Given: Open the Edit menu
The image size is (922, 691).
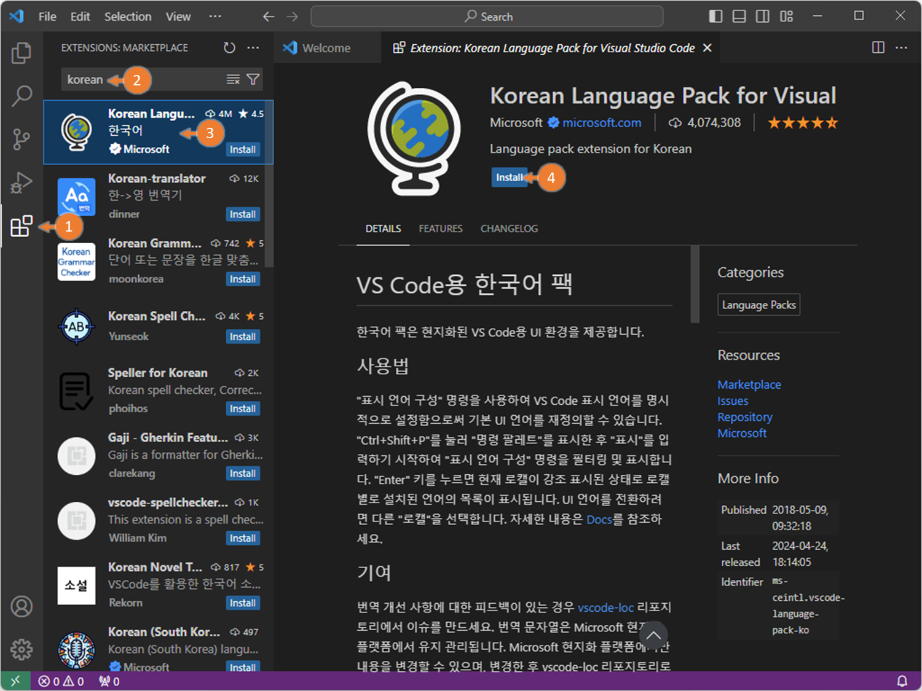Looking at the screenshot, I should [x=80, y=17].
